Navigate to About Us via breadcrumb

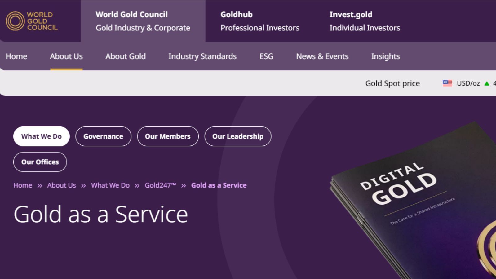(x=61, y=185)
